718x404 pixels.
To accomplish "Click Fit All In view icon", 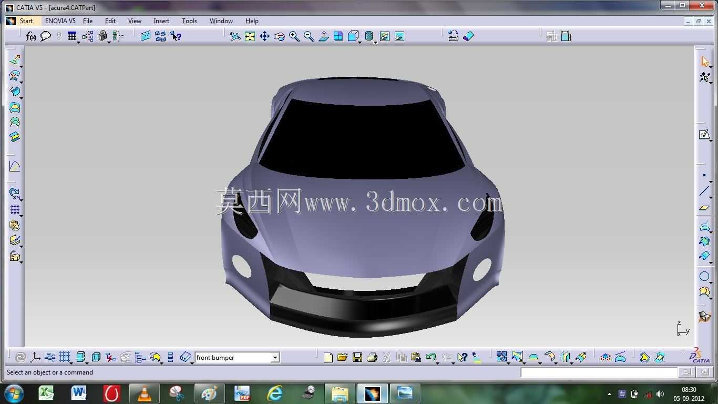I will (250, 36).
